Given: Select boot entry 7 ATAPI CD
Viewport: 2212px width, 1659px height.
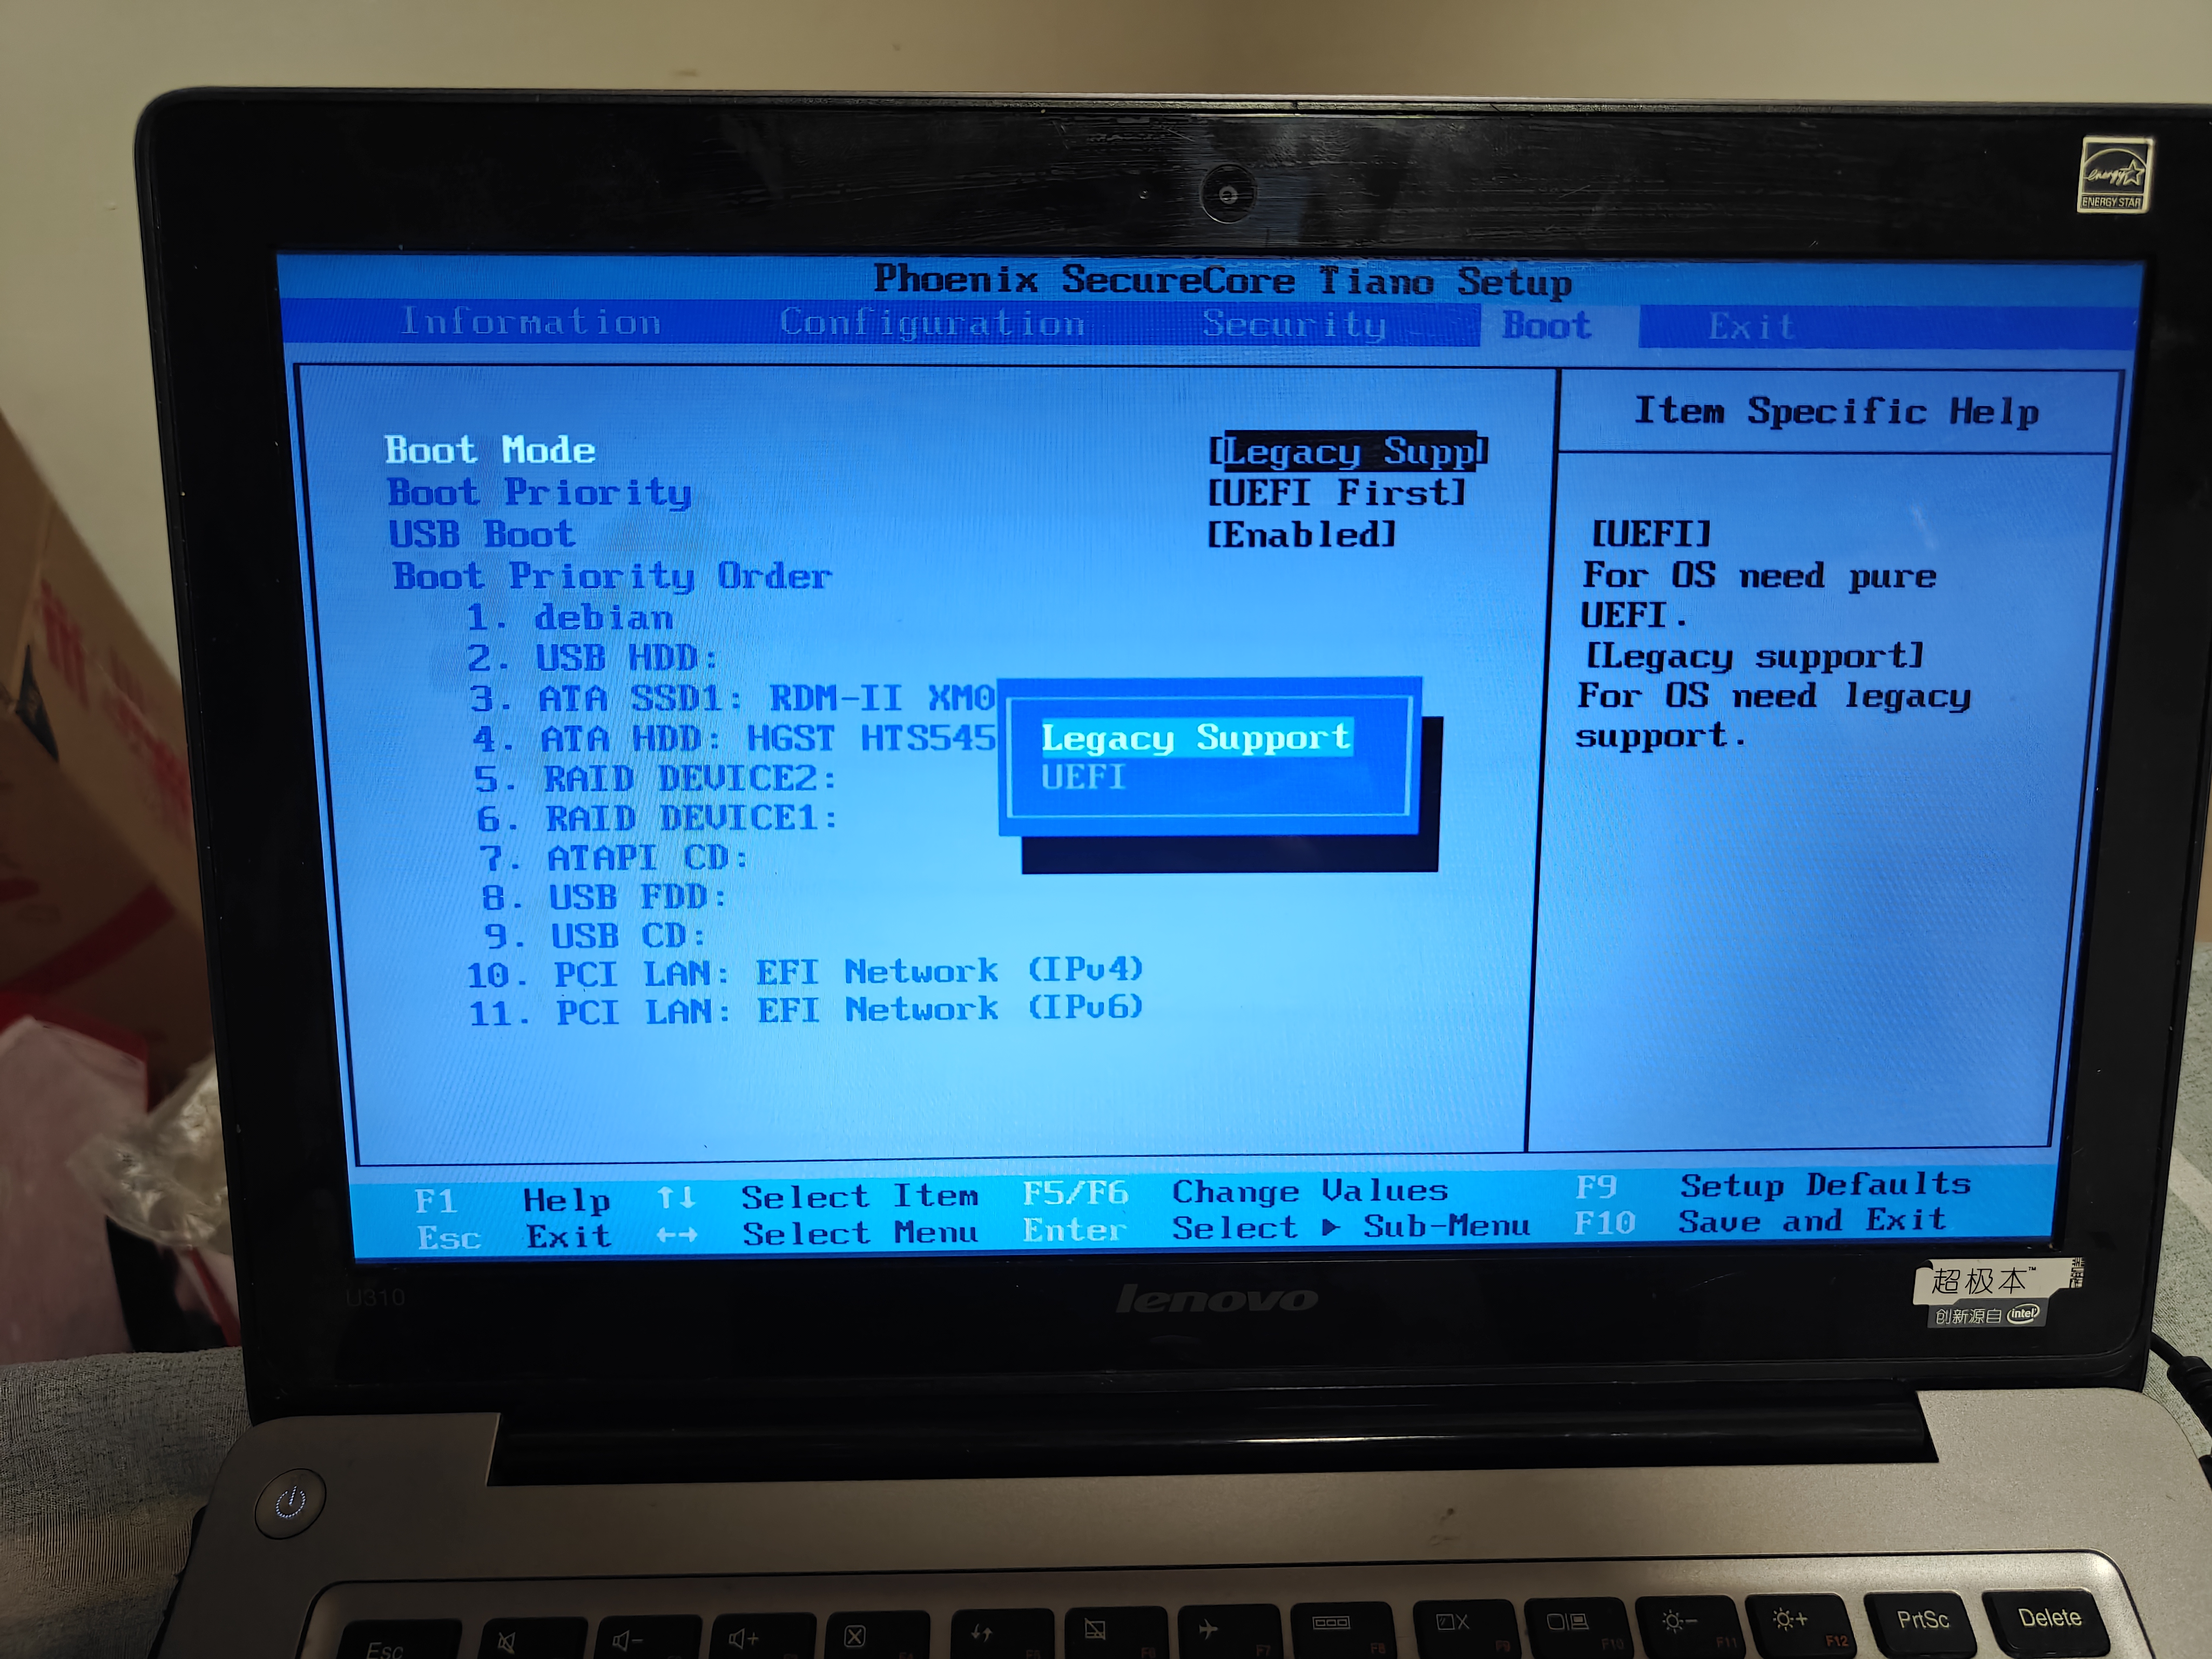Looking at the screenshot, I should pos(613,858).
